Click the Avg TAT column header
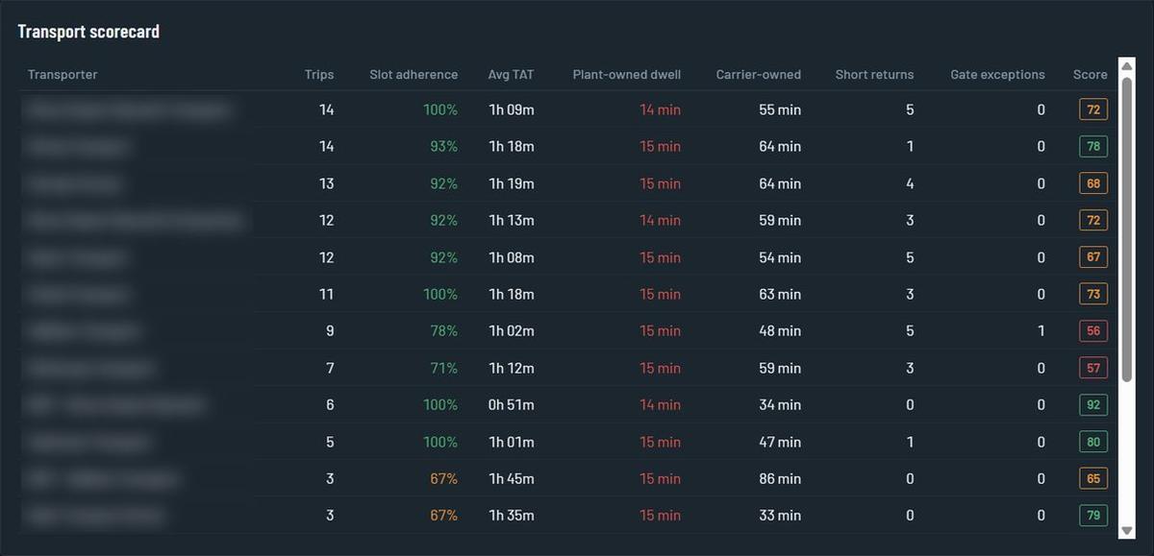 tap(511, 75)
